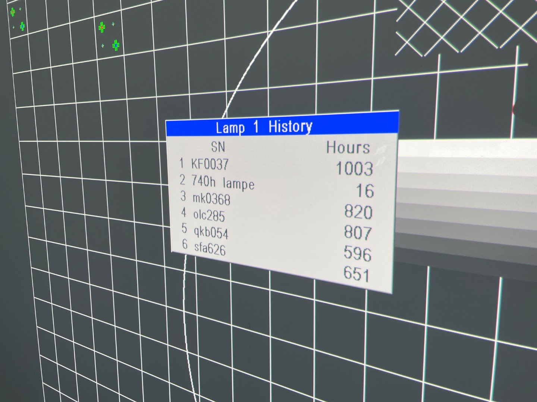
Task: Click the hours value "16"
Action: pos(365,191)
